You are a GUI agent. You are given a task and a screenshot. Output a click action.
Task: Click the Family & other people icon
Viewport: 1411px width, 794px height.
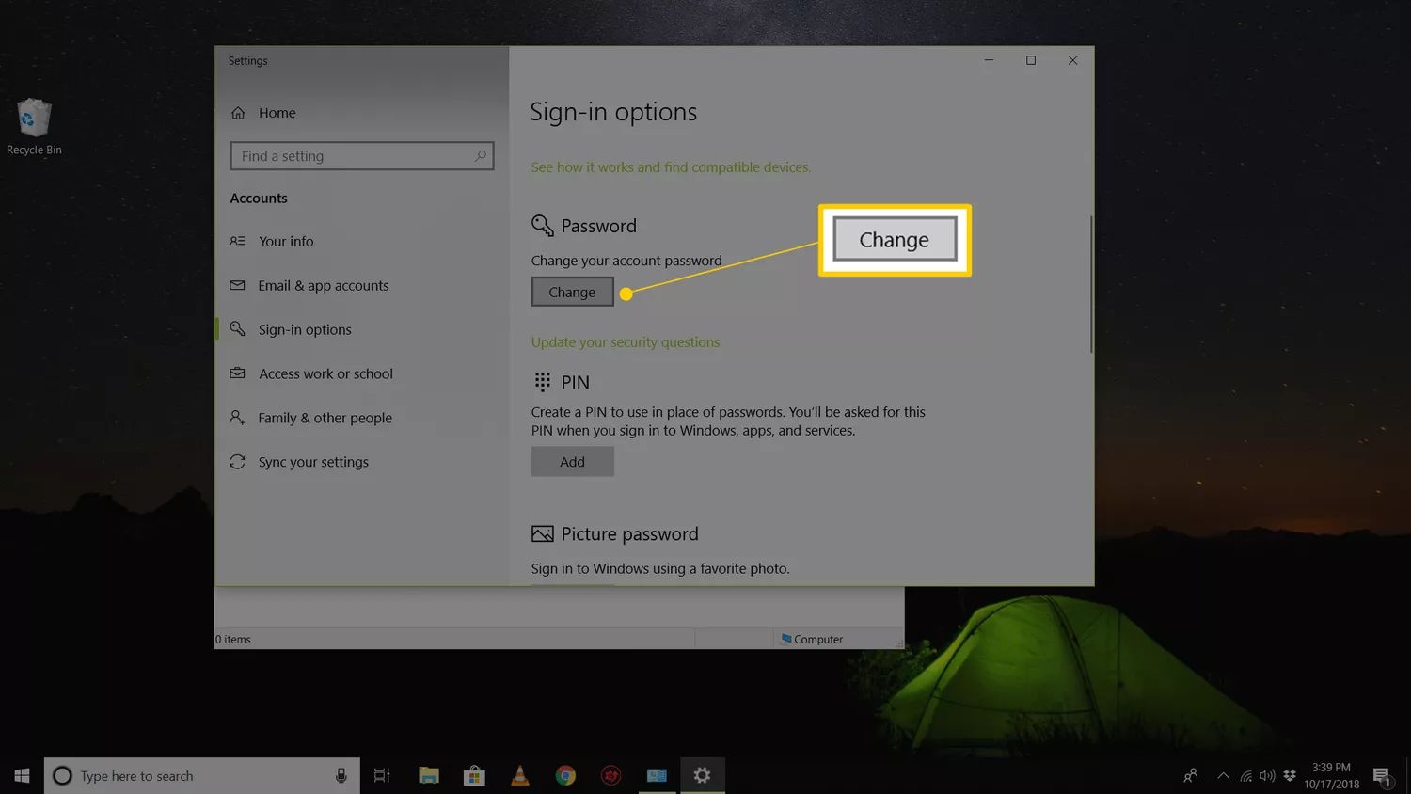pyautogui.click(x=238, y=417)
